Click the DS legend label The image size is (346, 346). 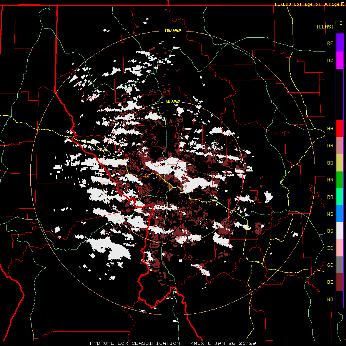[330, 231]
